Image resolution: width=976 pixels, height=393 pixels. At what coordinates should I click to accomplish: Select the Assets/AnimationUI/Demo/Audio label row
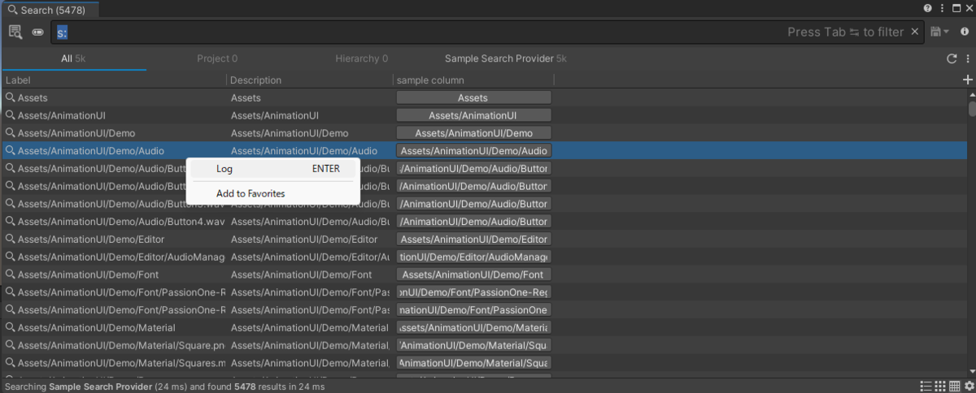pos(91,151)
